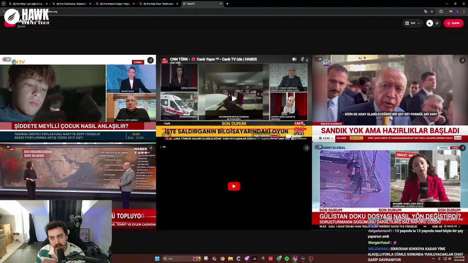This screenshot has width=468, height=263.
Task: Open the Windows Start menu
Action: point(157,259)
